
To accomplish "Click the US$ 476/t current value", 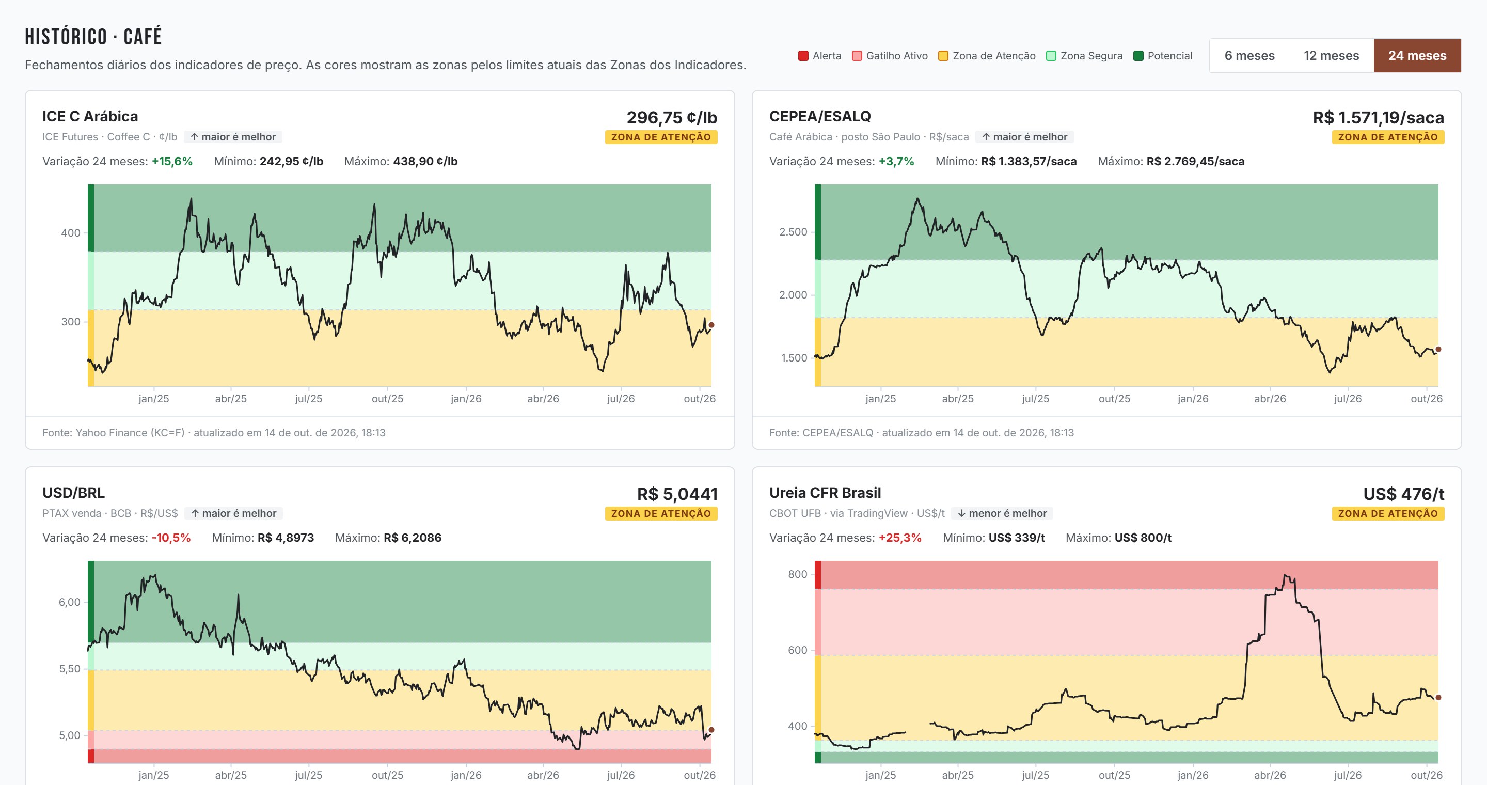I will tap(1403, 494).
